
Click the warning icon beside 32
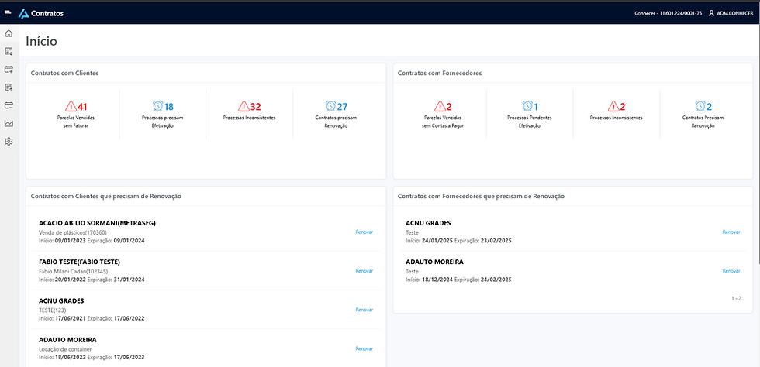click(x=244, y=106)
